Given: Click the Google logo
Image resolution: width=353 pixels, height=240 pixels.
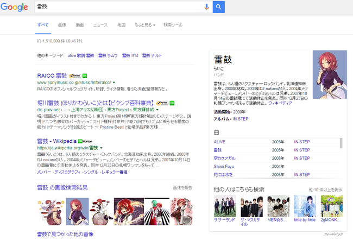Looking at the screenshot, I should coord(15,7).
